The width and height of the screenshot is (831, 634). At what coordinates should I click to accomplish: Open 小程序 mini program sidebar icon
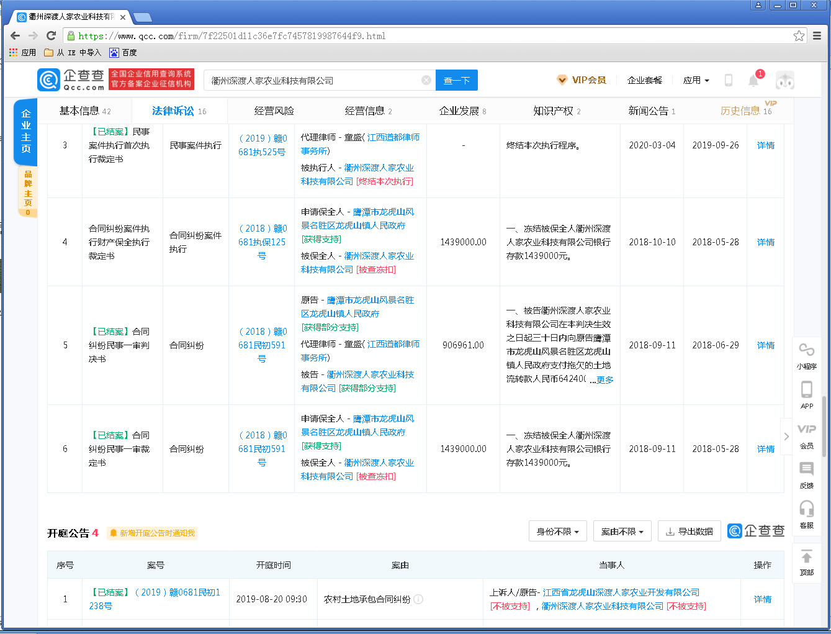tap(807, 356)
